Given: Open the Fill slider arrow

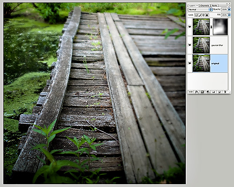Looking at the screenshot, I should (229, 15).
